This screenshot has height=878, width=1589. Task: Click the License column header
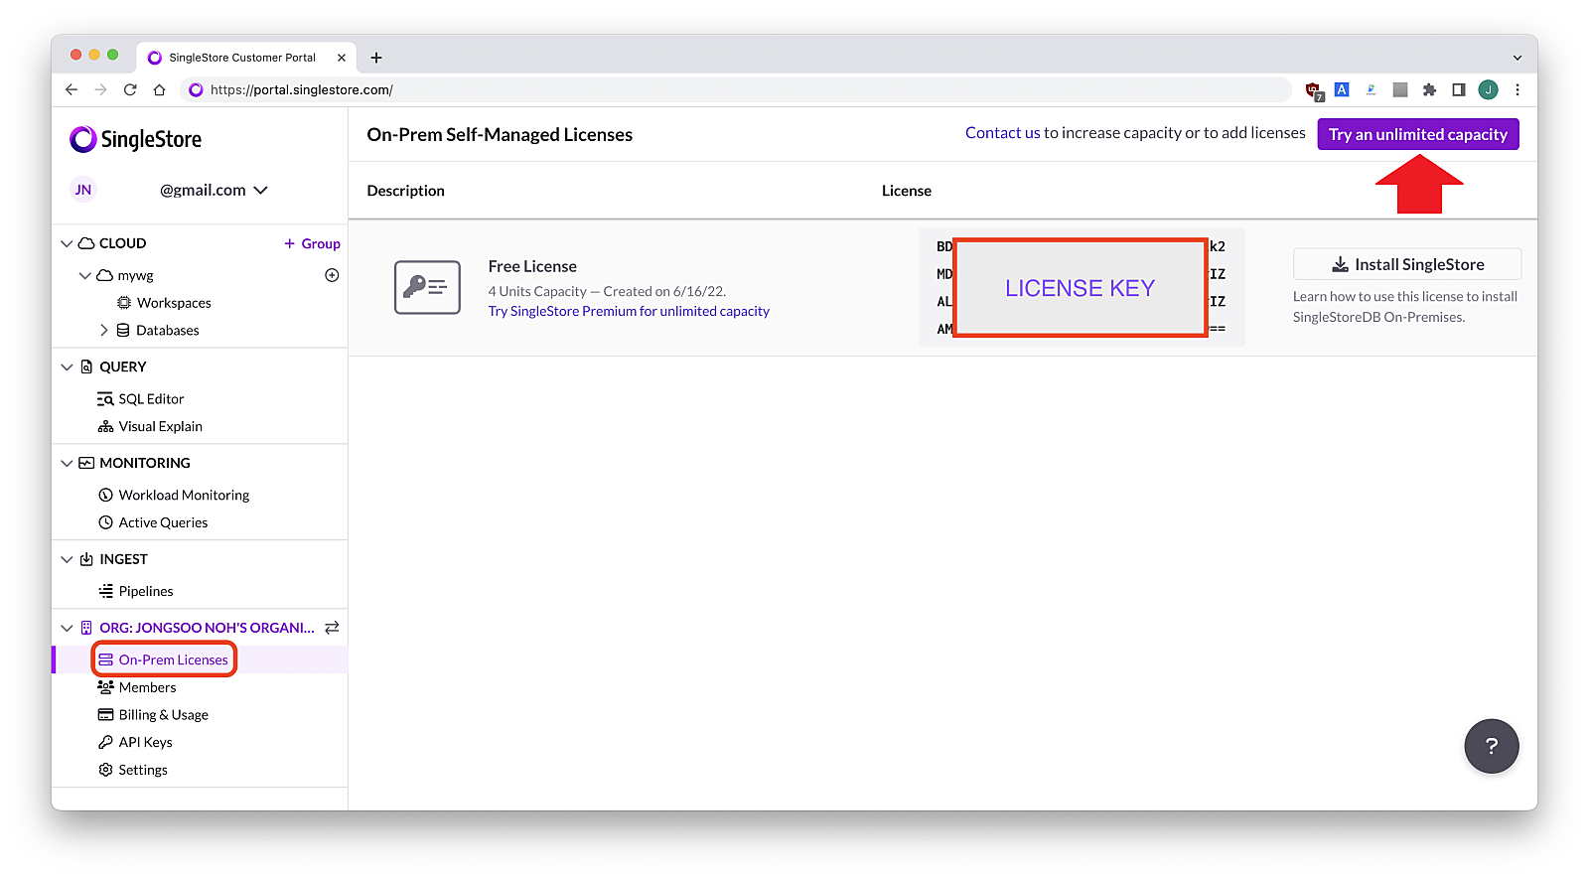(x=907, y=191)
